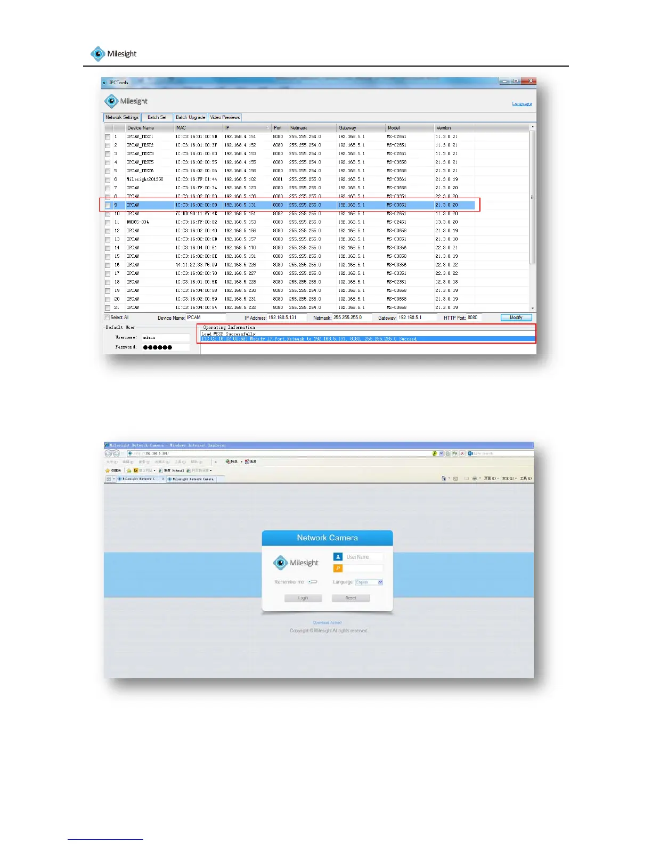Viewport: 652px width, 844px height.
Task: Check the box for device IPCAM_TEST3
Action: pos(108,154)
